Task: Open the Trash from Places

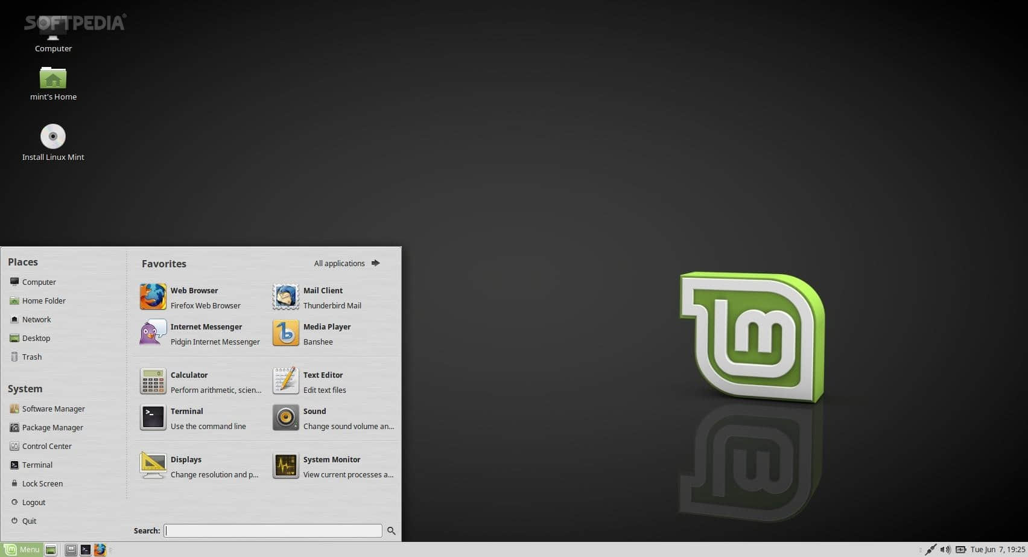Action: [31, 357]
